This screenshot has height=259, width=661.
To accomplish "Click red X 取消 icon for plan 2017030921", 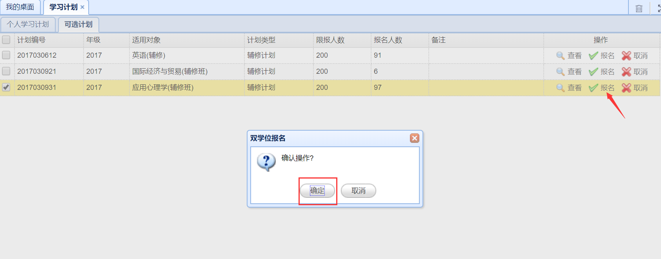I will pyautogui.click(x=626, y=72).
